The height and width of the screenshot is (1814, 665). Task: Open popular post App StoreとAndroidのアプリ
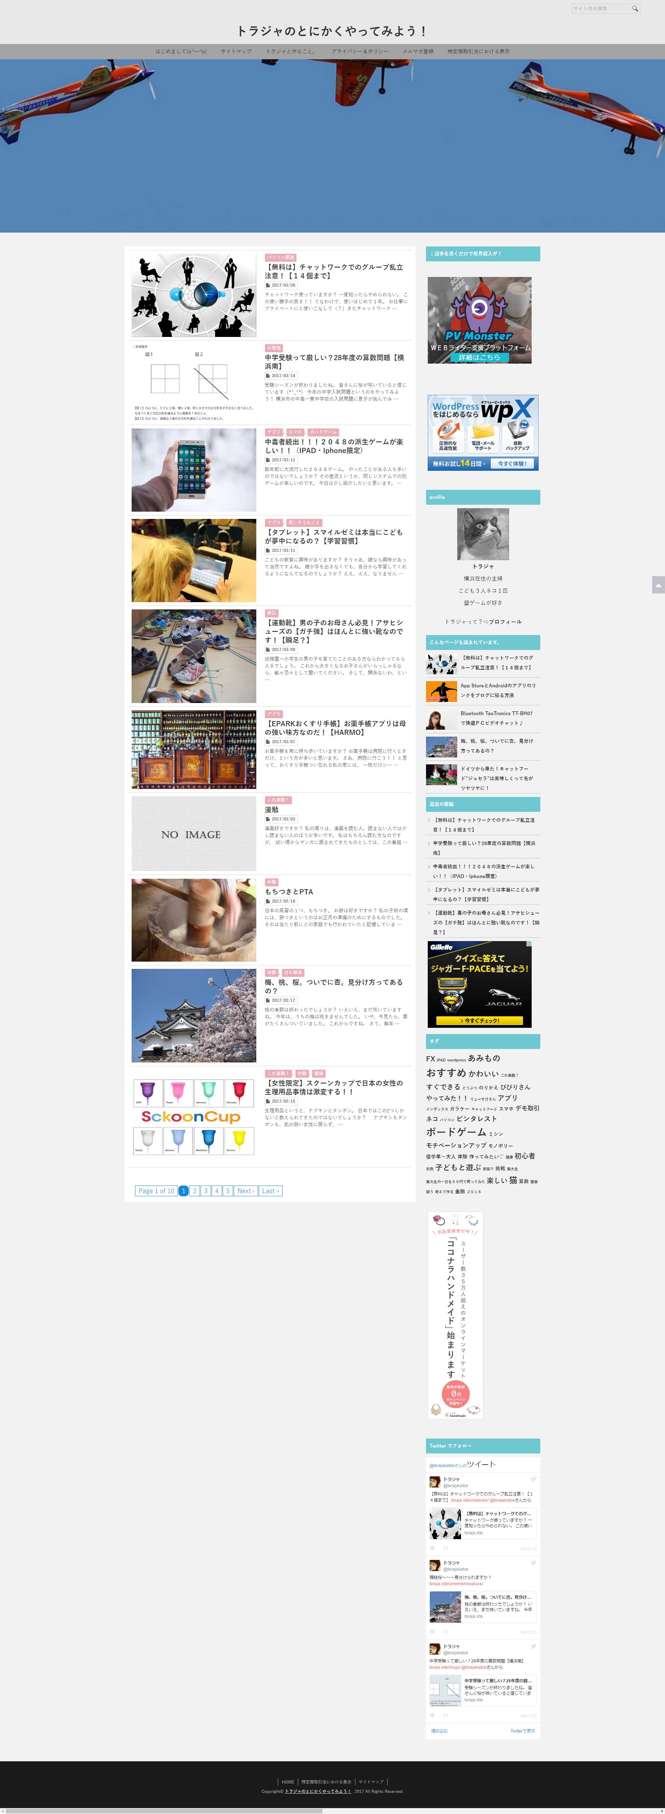(x=498, y=690)
